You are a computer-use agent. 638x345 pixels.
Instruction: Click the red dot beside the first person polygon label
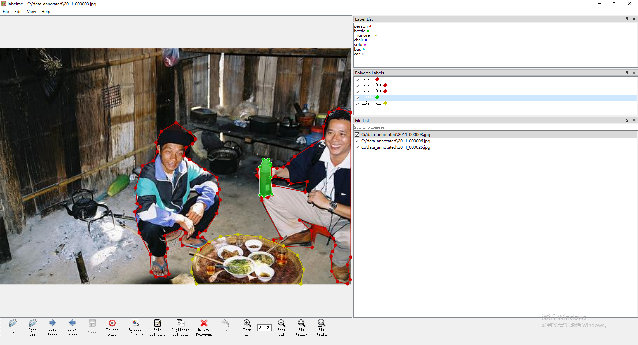[x=377, y=79]
